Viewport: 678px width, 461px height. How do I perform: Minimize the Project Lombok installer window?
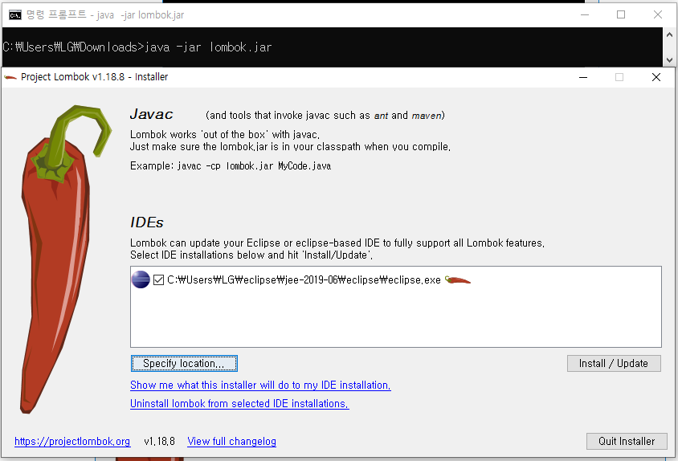pos(583,77)
